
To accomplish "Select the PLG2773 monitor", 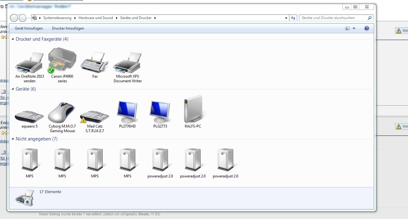I will (160, 114).
